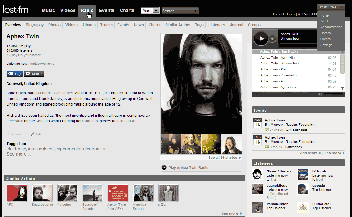Image resolution: width=352 pixels, height=217 pixels.
Task: Open the ambient tag link under Tagged as
Action: tap(45, 149)
